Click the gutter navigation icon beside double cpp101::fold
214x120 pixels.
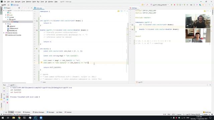37,30
